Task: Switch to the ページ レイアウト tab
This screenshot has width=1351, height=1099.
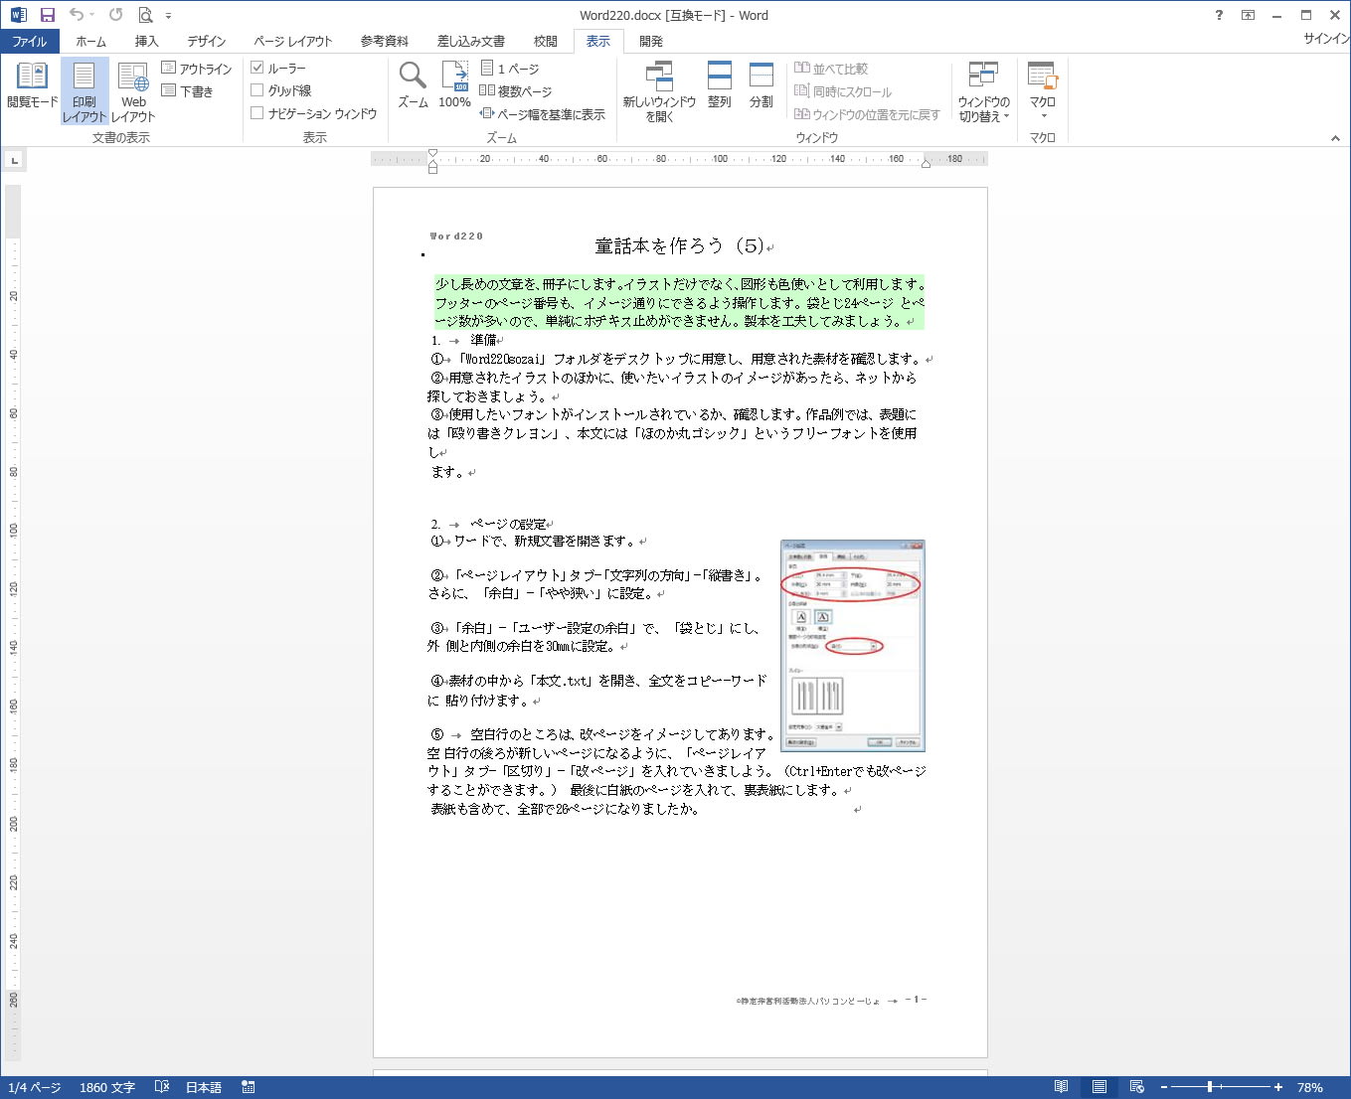Action: (292, 41)
